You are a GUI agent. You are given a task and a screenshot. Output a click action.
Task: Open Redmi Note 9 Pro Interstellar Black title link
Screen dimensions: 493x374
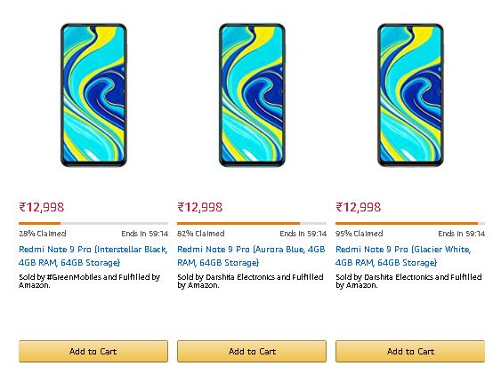click(93, 256)
